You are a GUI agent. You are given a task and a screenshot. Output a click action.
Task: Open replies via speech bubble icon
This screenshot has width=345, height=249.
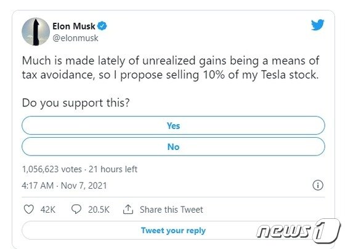pos(76,209)
